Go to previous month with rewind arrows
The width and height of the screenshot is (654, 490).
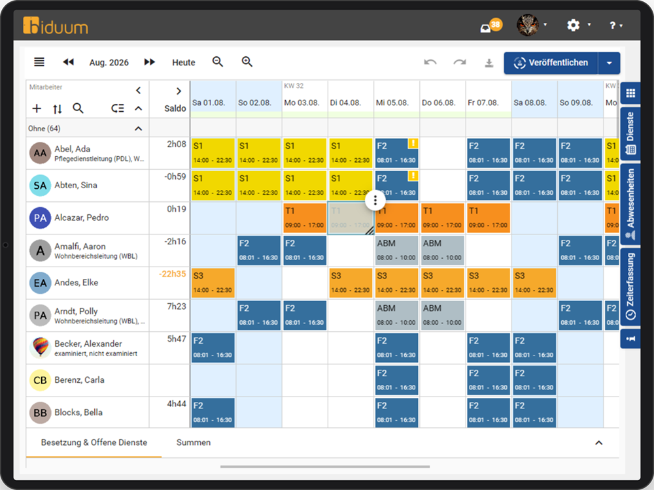69,62
